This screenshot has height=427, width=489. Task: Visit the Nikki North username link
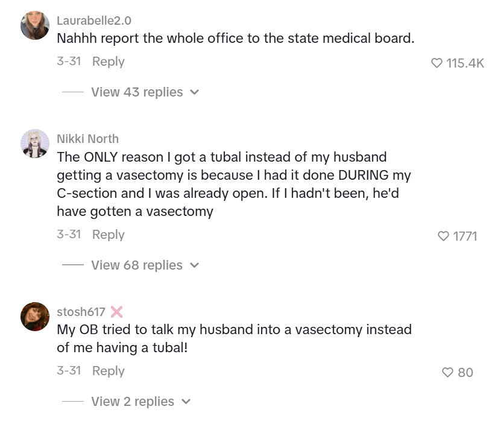(87, 139)
